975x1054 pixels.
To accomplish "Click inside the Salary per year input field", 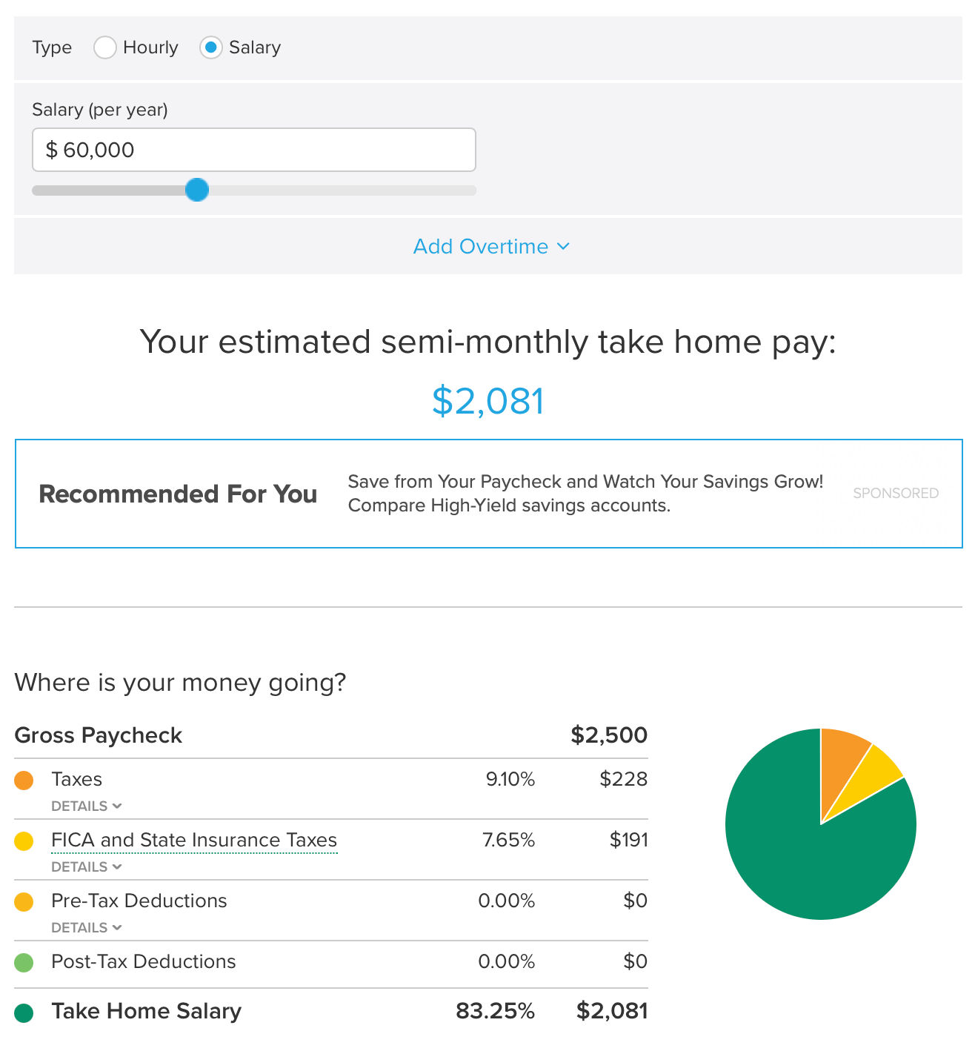I will [x=253, y=150].
